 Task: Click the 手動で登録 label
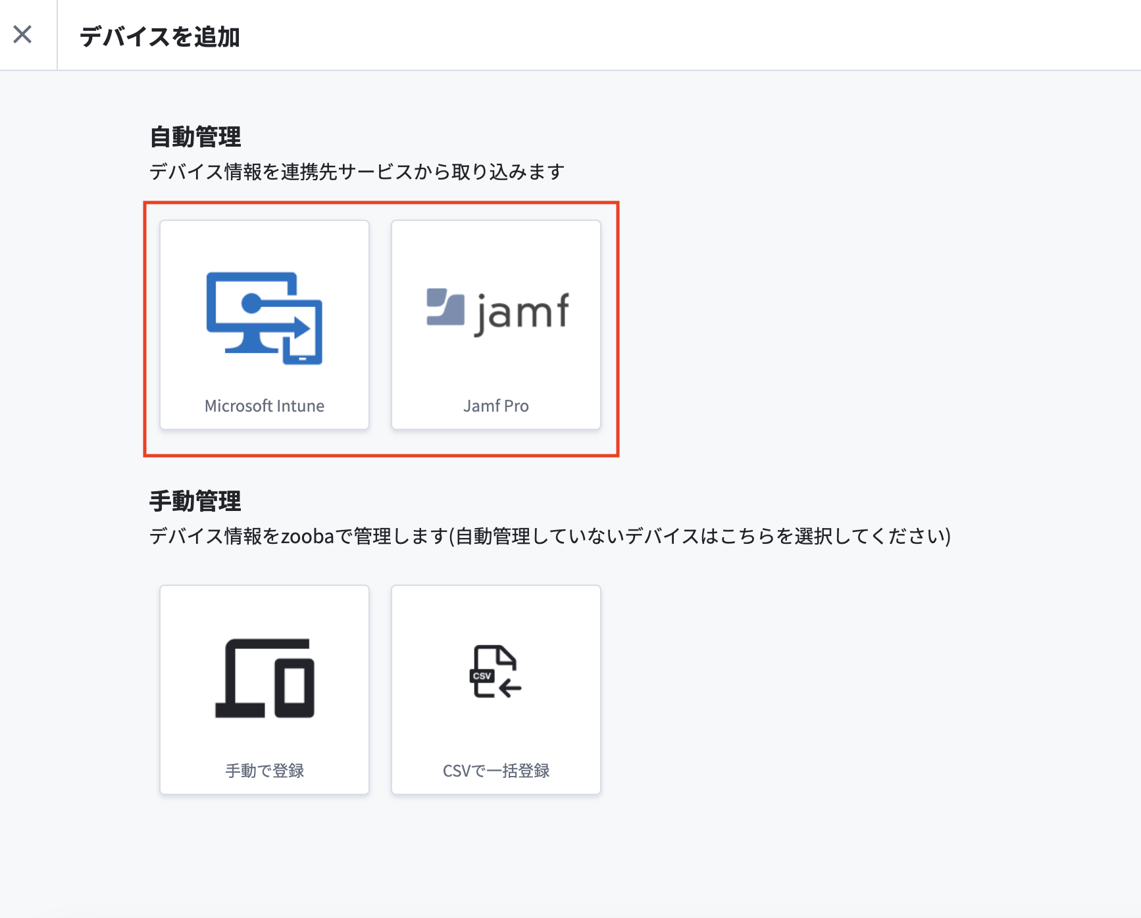265,771
